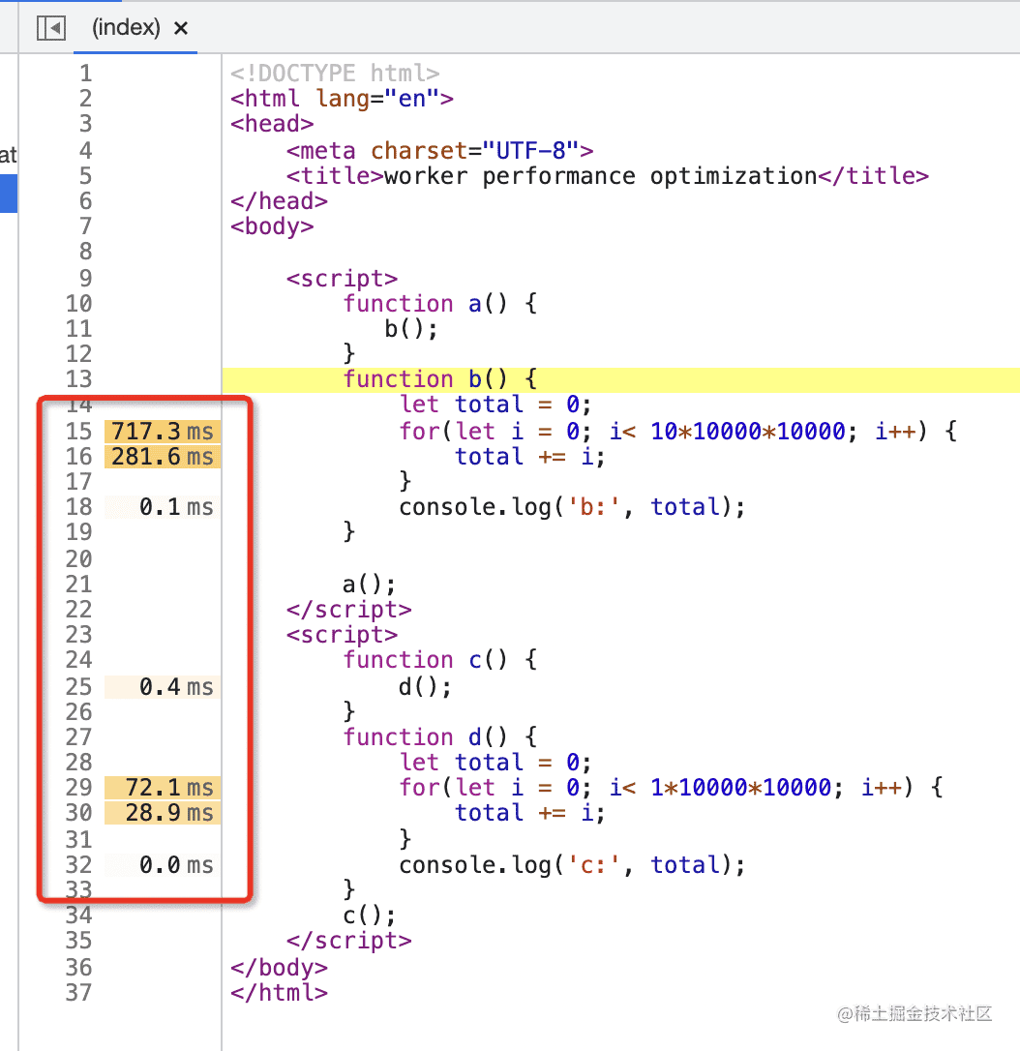Close the (index) file tab
The image size is (1020, 1051).
pos(180,28)
